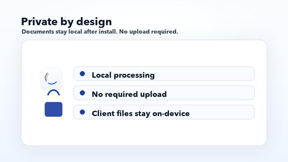The width and height of the screenshot is (288, 162).
Task: Click the loading spinner app icon
Action: point(51,79)
